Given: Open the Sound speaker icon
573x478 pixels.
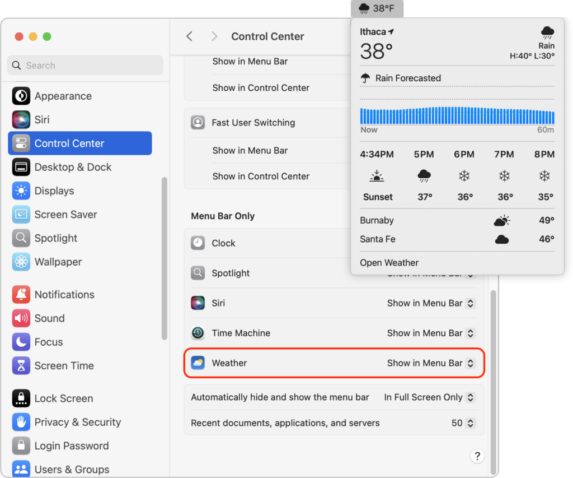Looking at the screenshot, I should tap(21, 318).
